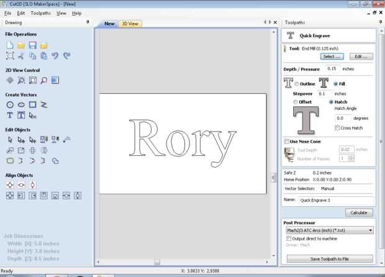
Task: Open an existing file with the folder icon
Action: (21, 45)
